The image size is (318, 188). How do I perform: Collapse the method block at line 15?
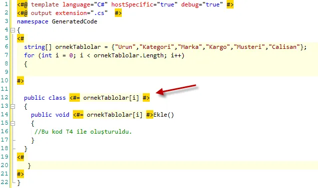click(12, 123)
